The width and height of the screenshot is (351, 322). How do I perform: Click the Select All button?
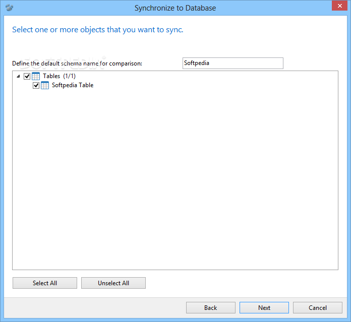(x=45, y=283)
